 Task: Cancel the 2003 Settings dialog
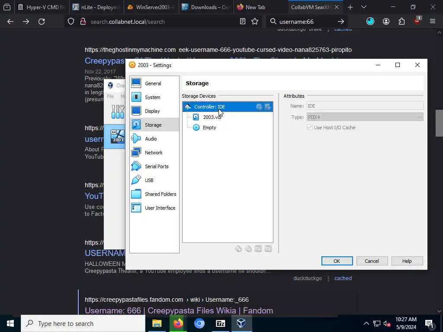[x=372, y=261]
